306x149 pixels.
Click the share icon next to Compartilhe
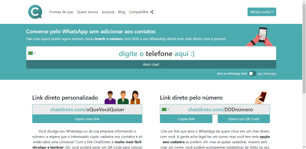(152, 12)
